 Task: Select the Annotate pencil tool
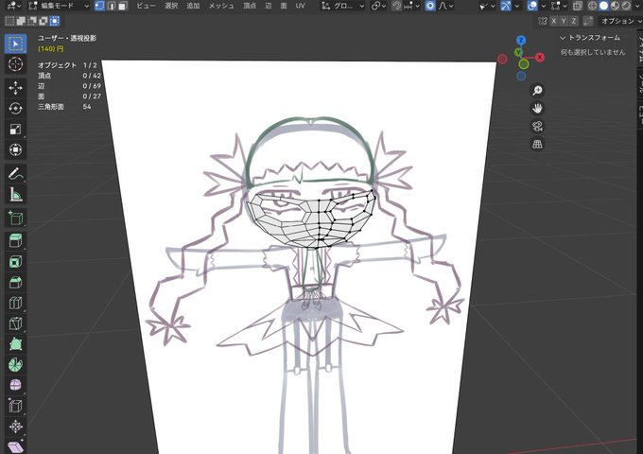tap(15, 174)
